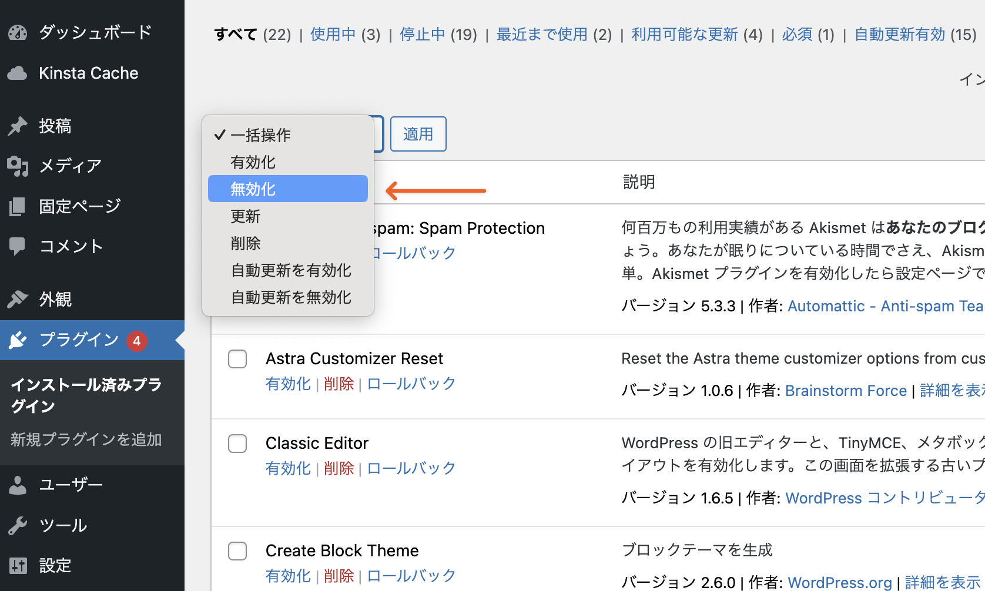The image size is (985, 591).
Task: Click the Kinsta Cache cloud icon
Action: (18, 73)
